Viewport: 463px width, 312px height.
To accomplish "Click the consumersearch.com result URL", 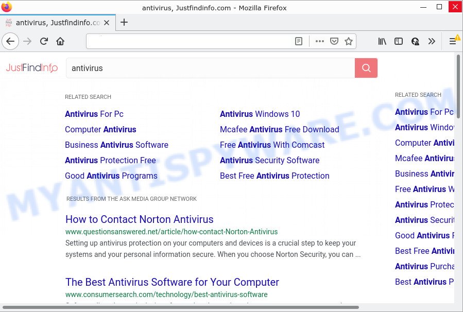I will coord(166,294).
